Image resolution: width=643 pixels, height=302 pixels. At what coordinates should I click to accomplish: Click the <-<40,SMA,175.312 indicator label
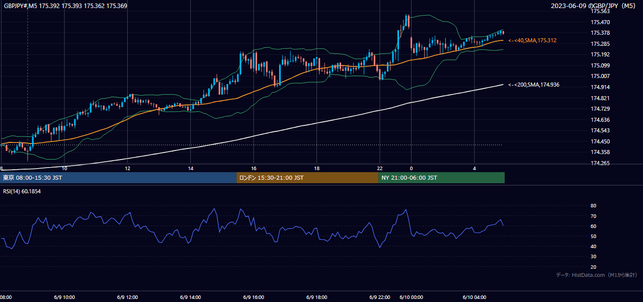[x=532, y=40]
